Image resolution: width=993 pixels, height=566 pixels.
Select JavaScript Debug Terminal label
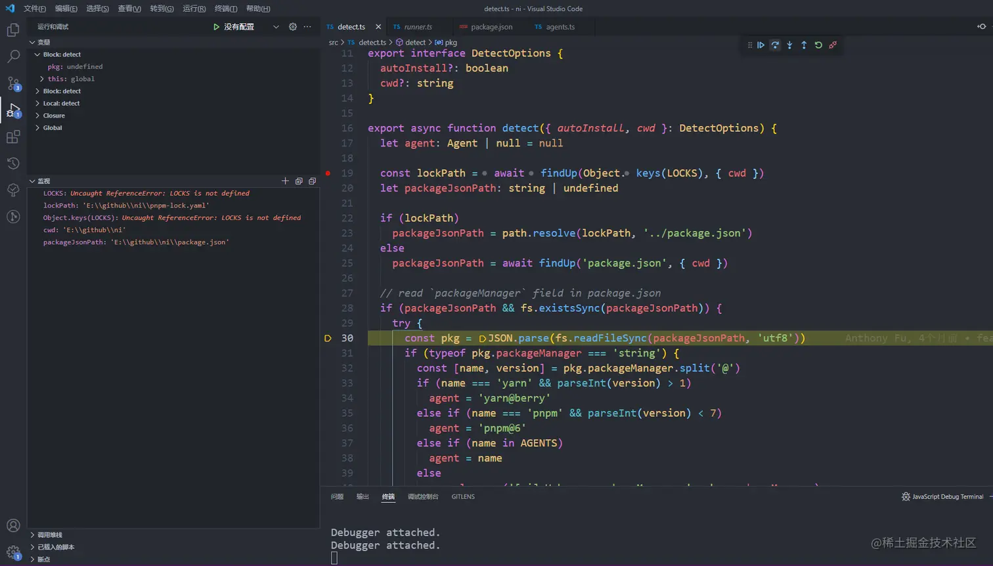pyautogui.click(x=948, y=497)
